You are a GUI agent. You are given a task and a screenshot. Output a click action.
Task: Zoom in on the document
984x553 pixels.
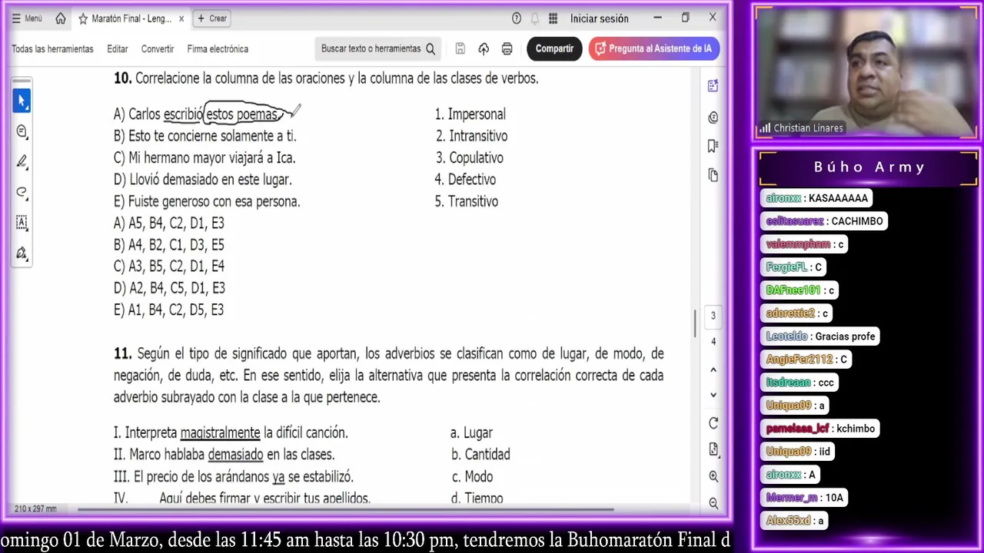[x=713, y=476]
